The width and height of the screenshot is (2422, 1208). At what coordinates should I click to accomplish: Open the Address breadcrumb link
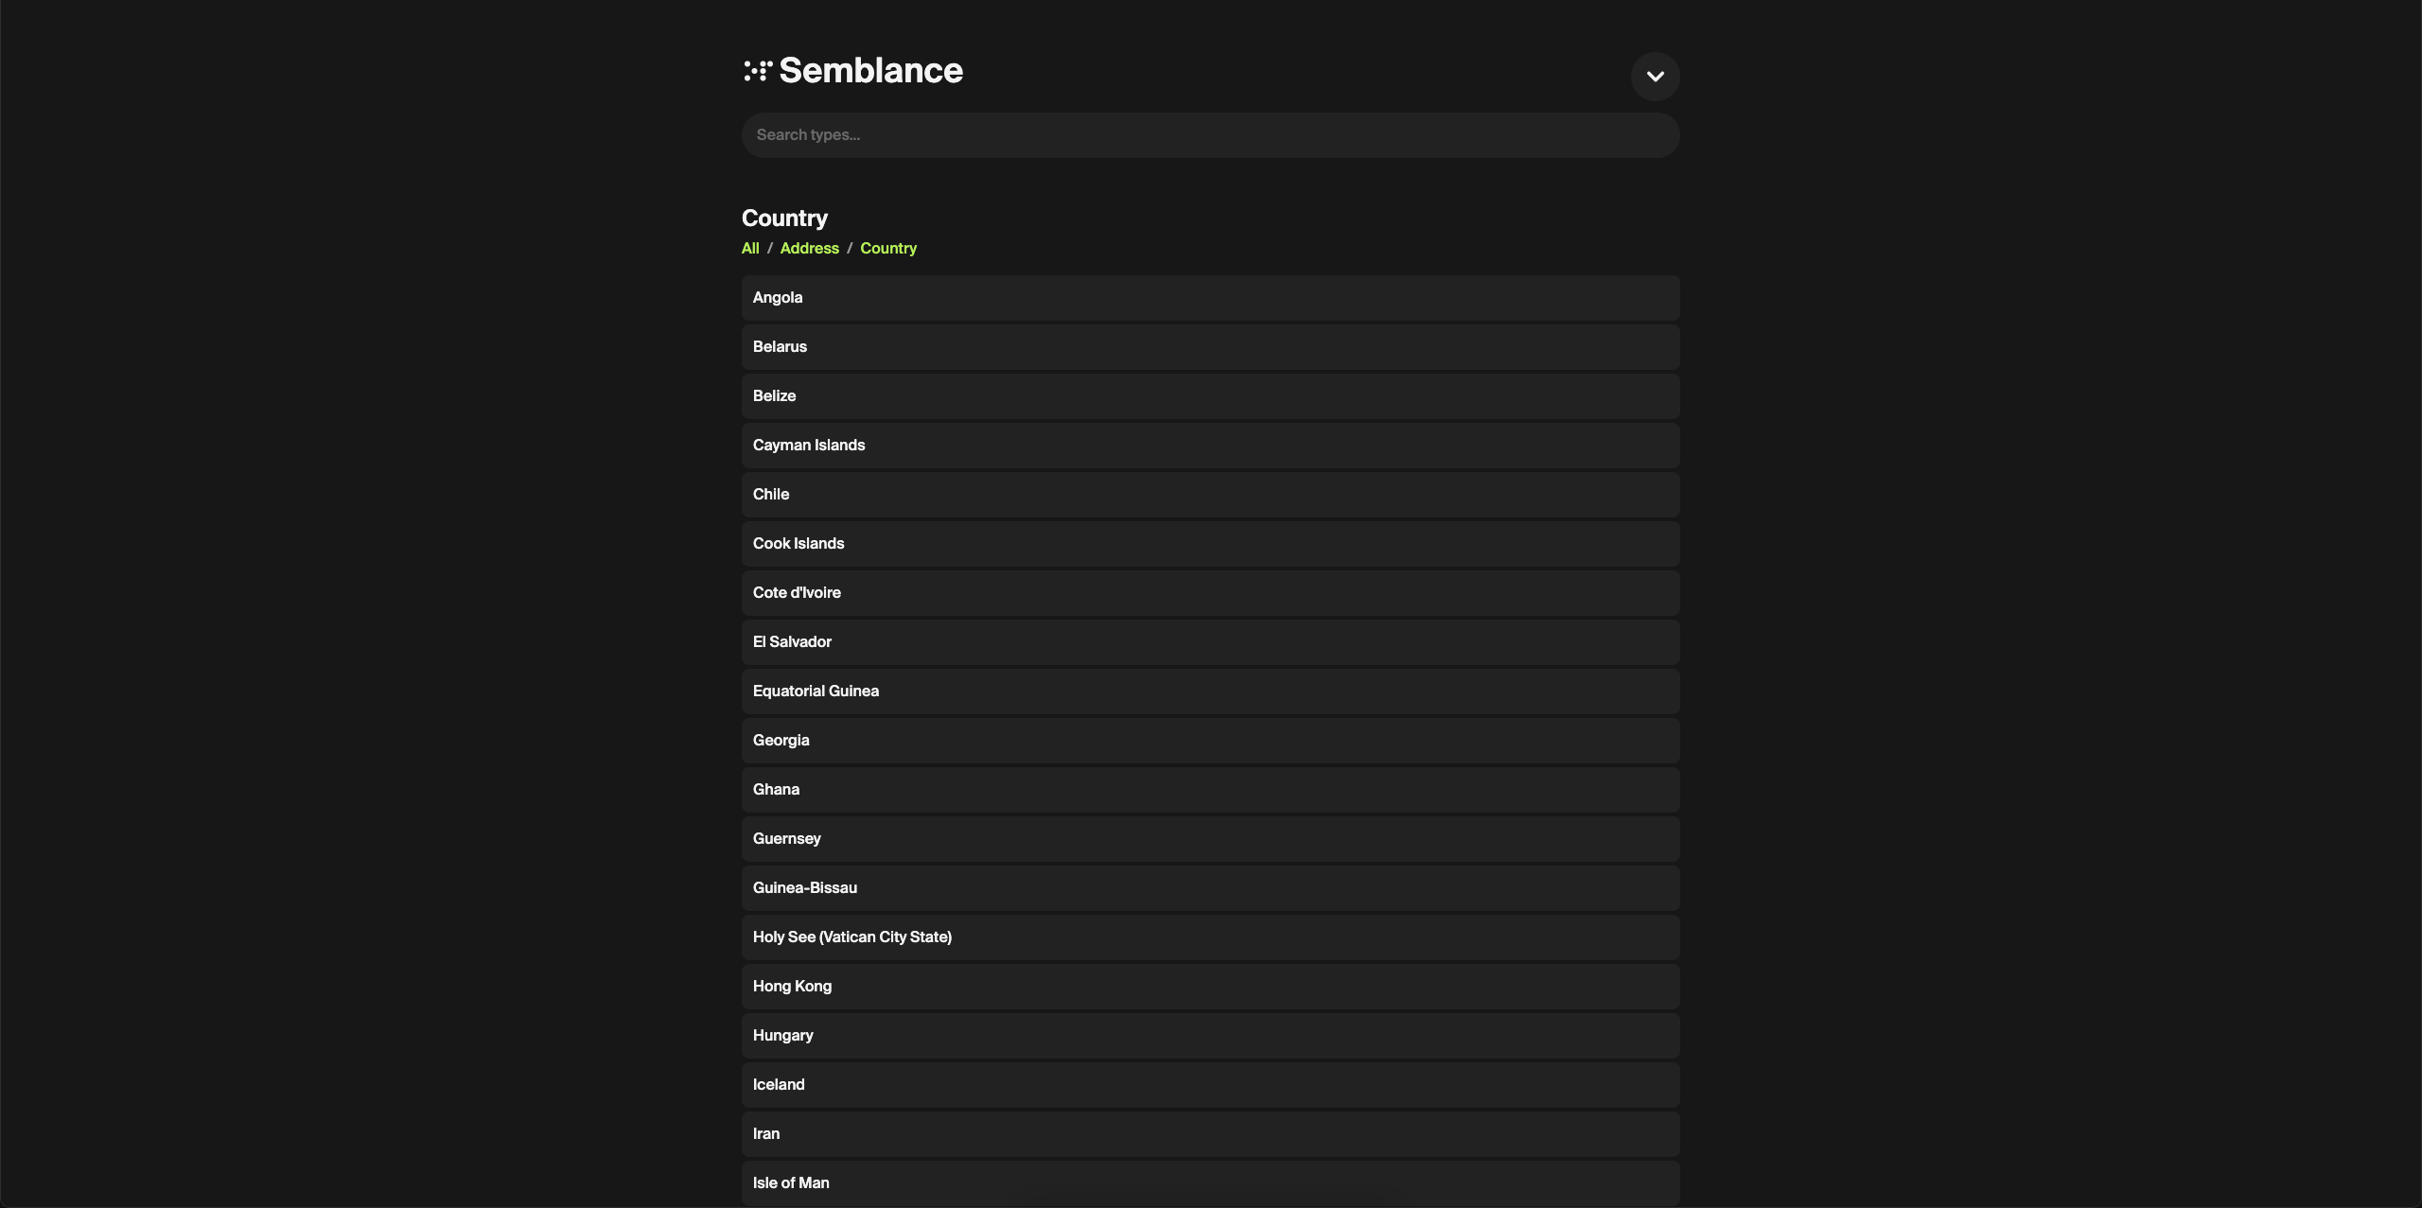(x=808, y=248)
